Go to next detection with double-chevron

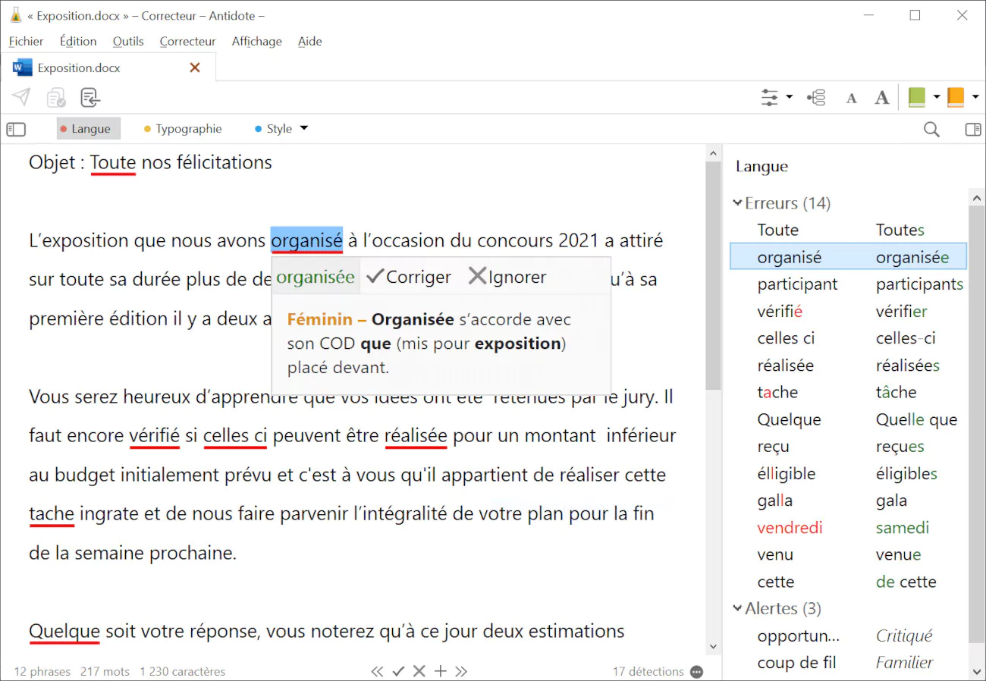click(461, 671)
